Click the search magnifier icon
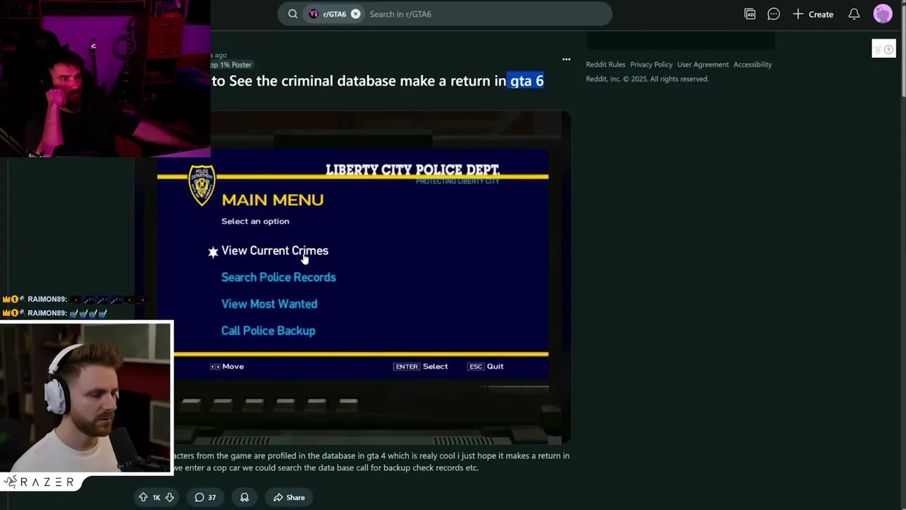906x510 pixels. tap(292, 14)
